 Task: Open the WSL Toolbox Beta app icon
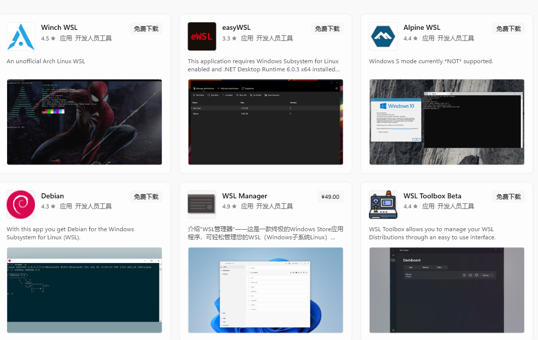tap(383, 204)
